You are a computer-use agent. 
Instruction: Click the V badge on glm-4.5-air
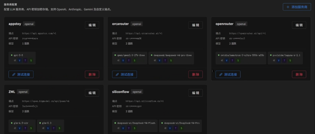(20, 128)
